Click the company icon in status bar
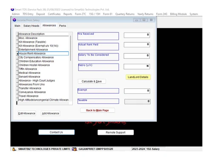 [14, 149]
